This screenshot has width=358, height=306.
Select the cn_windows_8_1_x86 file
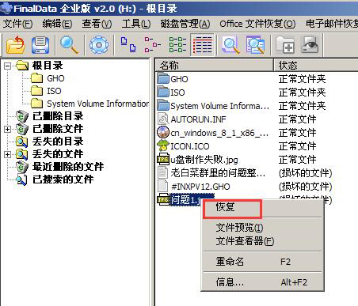tap(219, 133)
